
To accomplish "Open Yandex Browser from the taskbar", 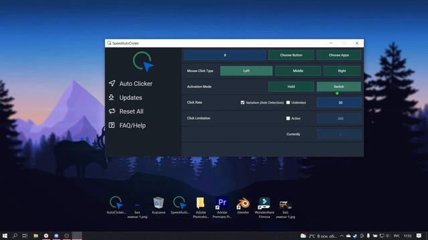I will (46, 235).
